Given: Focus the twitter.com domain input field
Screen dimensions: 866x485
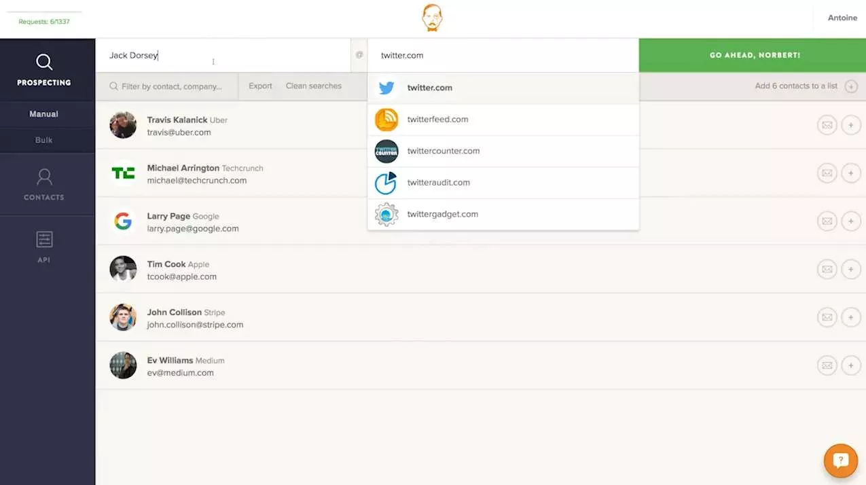Looking at the screenshot, I should 503,55.
